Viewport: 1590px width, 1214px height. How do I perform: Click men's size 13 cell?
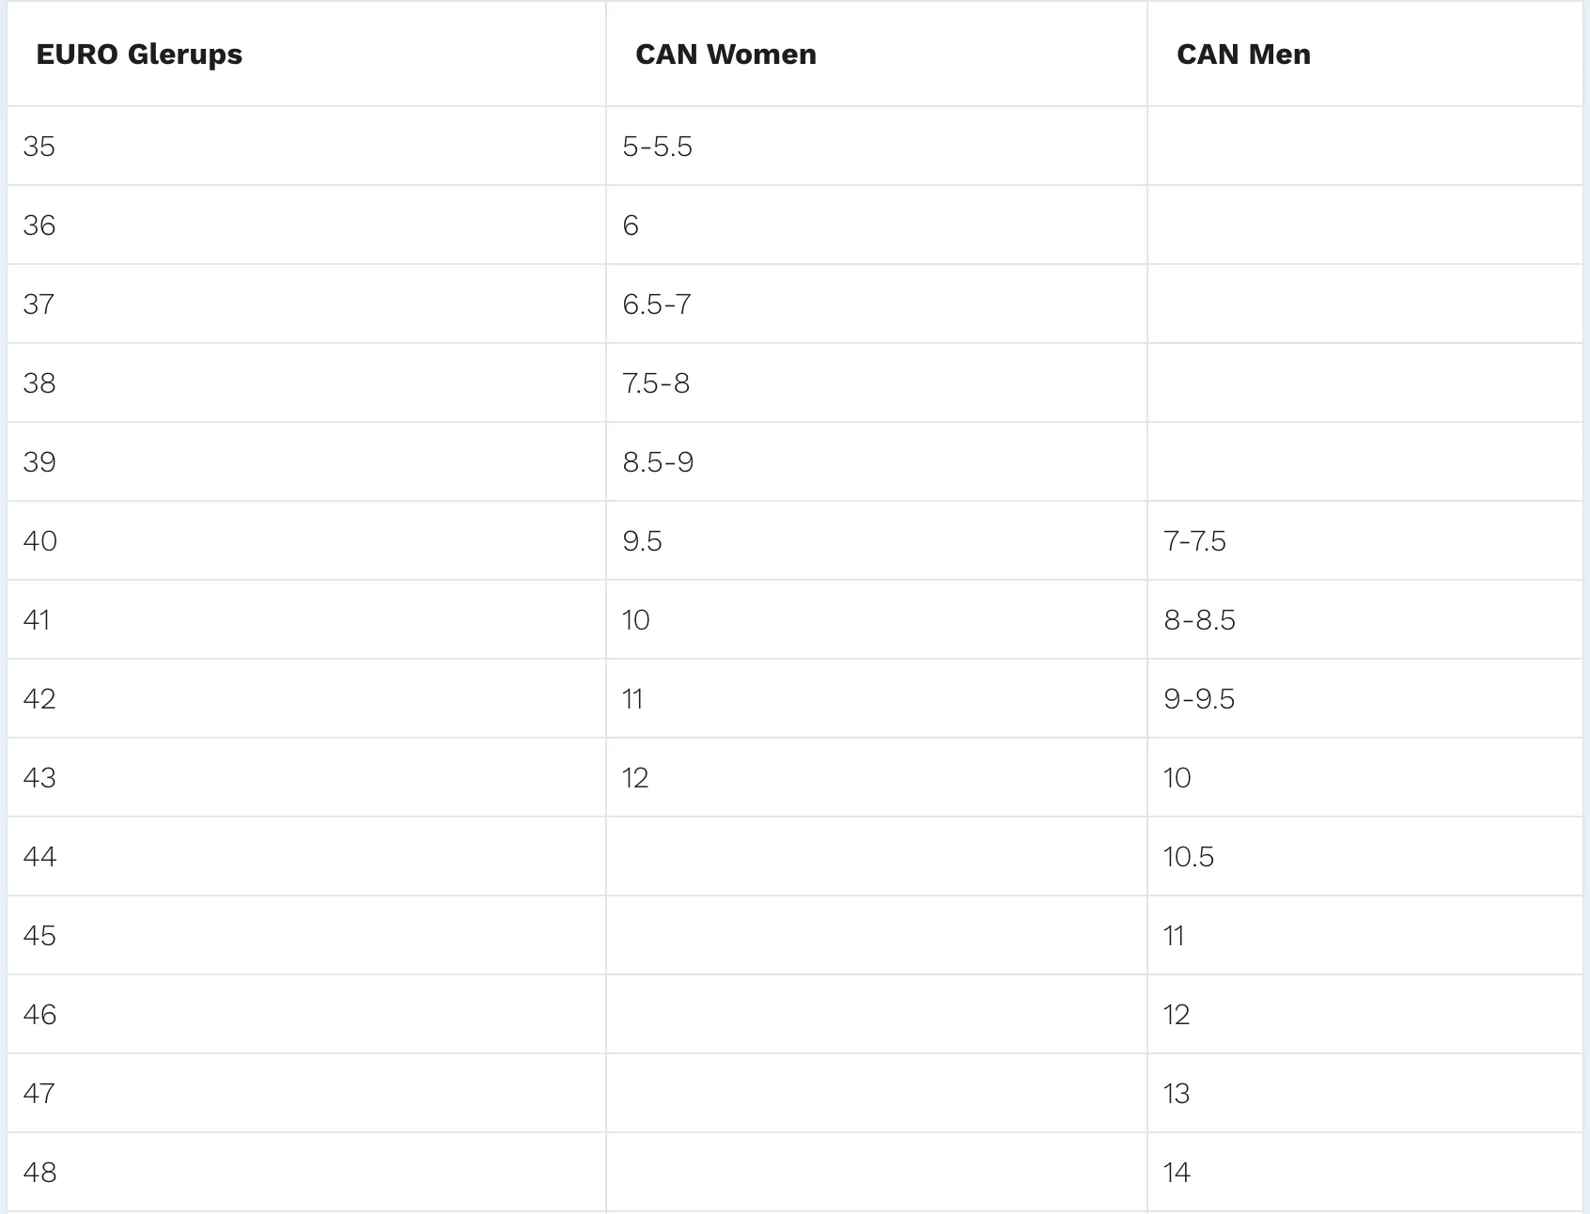point(1365,1094)
